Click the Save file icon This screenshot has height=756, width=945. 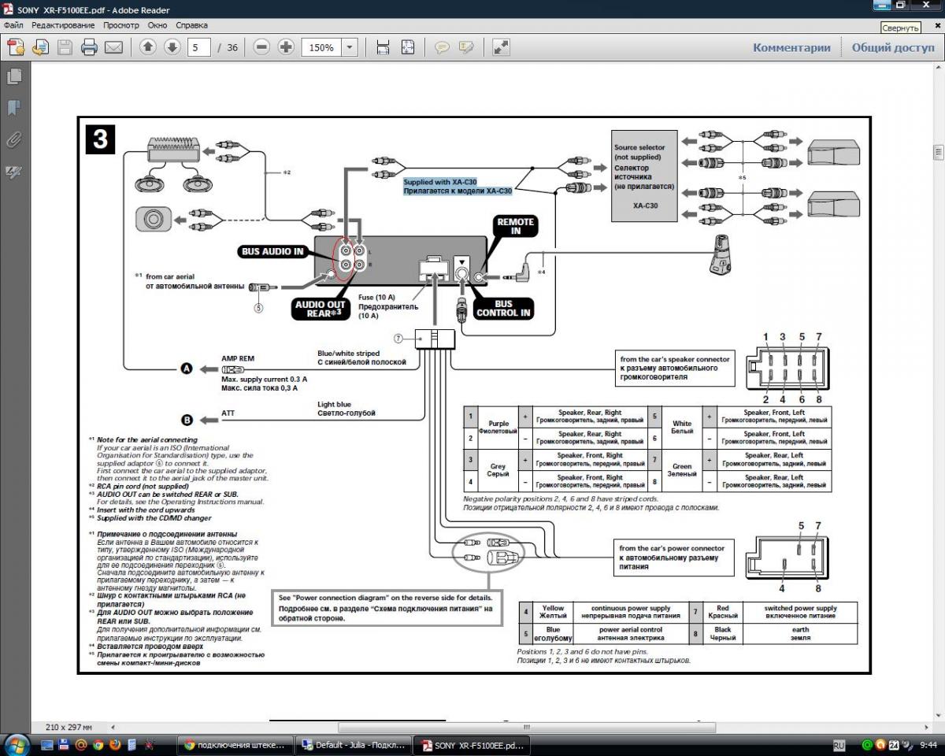pyautogui.click(x=65, y=47)
